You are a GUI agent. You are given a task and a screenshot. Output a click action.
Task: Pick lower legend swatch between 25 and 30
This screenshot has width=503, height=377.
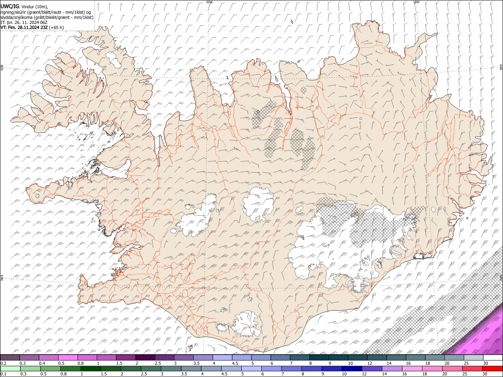click(x=472, y=368)
